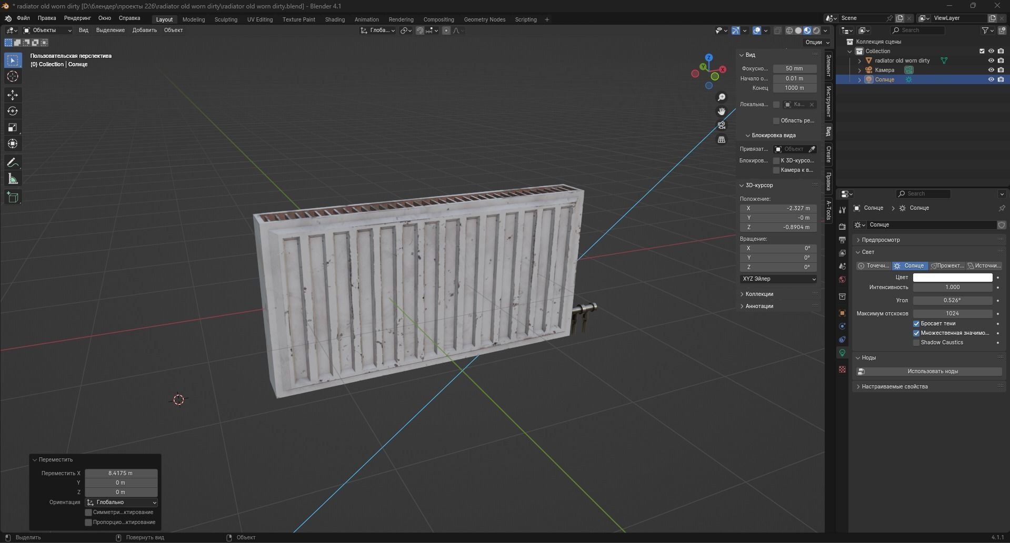This screenshot has height=543, width=1010.
Task: Toggle viewport overlays button
Action: pos(757,30)
